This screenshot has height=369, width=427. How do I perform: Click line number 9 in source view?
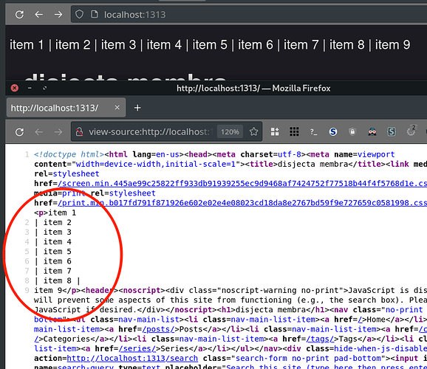[27, 290]
